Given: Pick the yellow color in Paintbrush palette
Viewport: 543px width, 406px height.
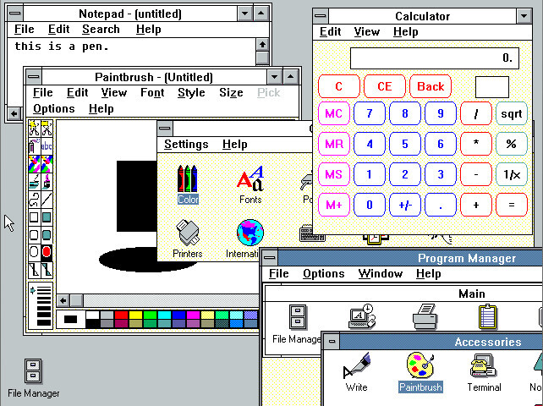Looking at the screenshot, I should [135, 315].
